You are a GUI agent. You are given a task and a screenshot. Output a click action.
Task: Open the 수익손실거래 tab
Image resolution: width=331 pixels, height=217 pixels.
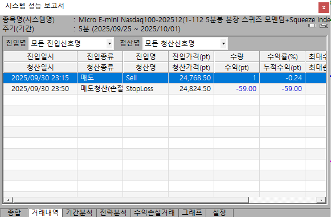click(154, 212)
